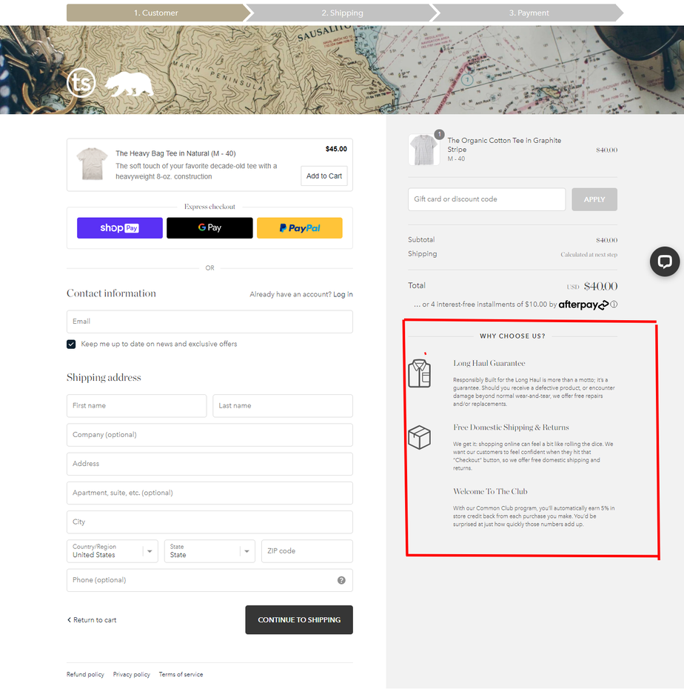Open the Country/Region dropdown

(x=112, y=551)
